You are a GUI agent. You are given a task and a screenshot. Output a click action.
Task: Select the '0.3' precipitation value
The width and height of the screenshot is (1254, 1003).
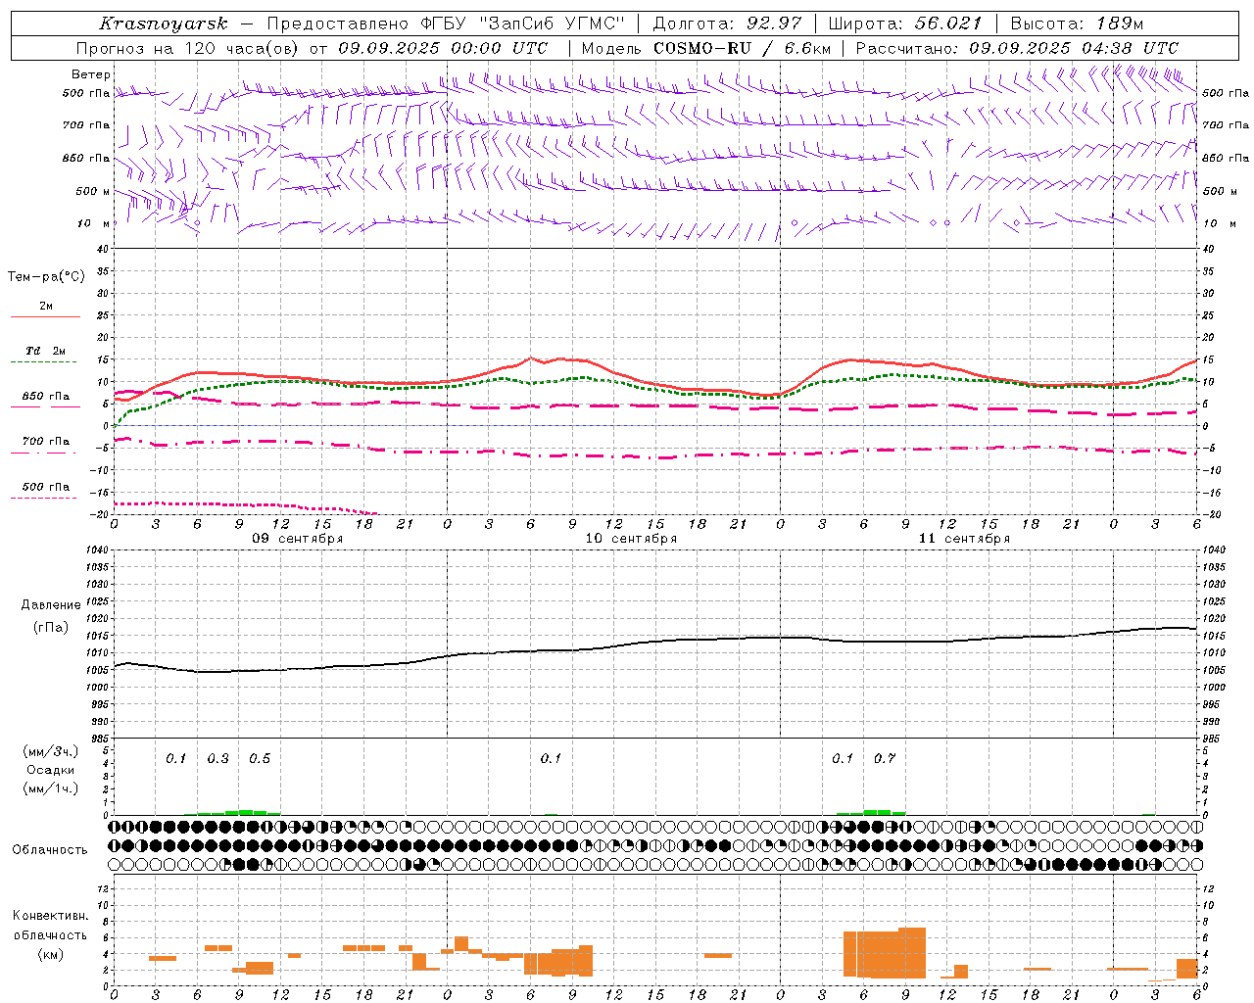click(x=217, y=759)
